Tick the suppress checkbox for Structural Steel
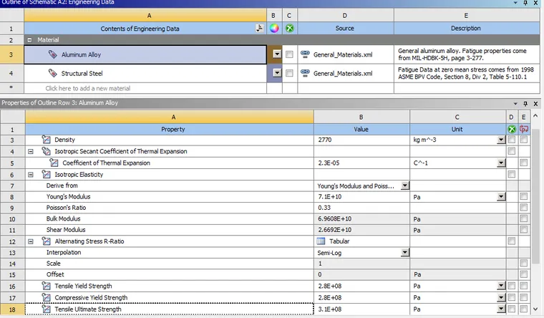 (289, 73)
